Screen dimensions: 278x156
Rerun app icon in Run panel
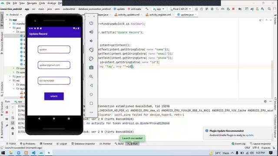tap(7, 107)
